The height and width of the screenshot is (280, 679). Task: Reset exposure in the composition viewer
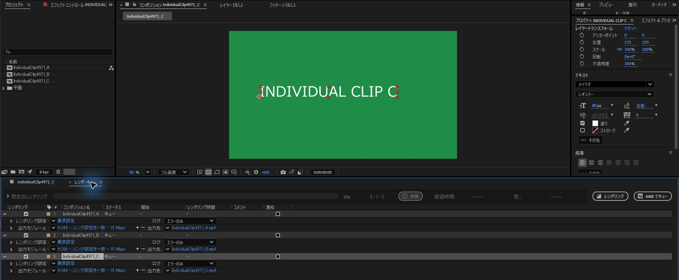256,172
